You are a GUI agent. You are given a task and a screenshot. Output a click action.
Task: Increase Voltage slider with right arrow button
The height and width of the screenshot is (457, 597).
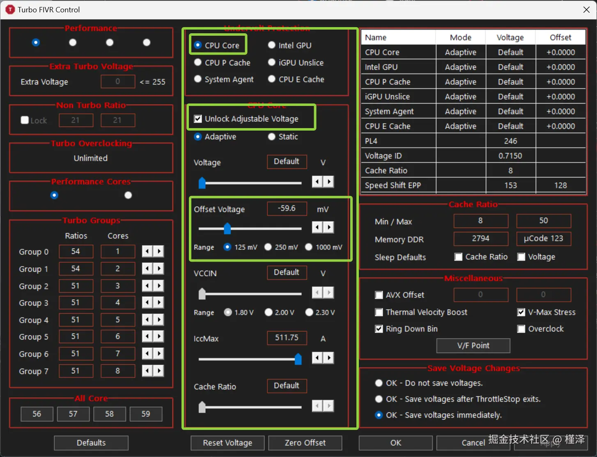[x=328, y=182]
